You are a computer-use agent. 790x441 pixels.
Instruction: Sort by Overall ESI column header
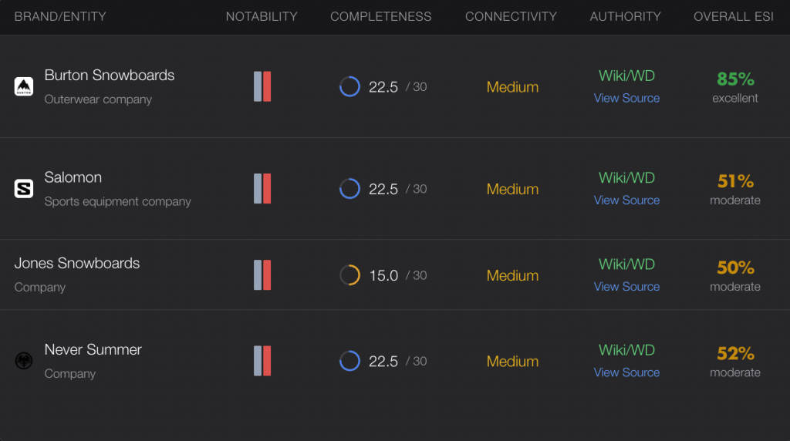(733, 16)
